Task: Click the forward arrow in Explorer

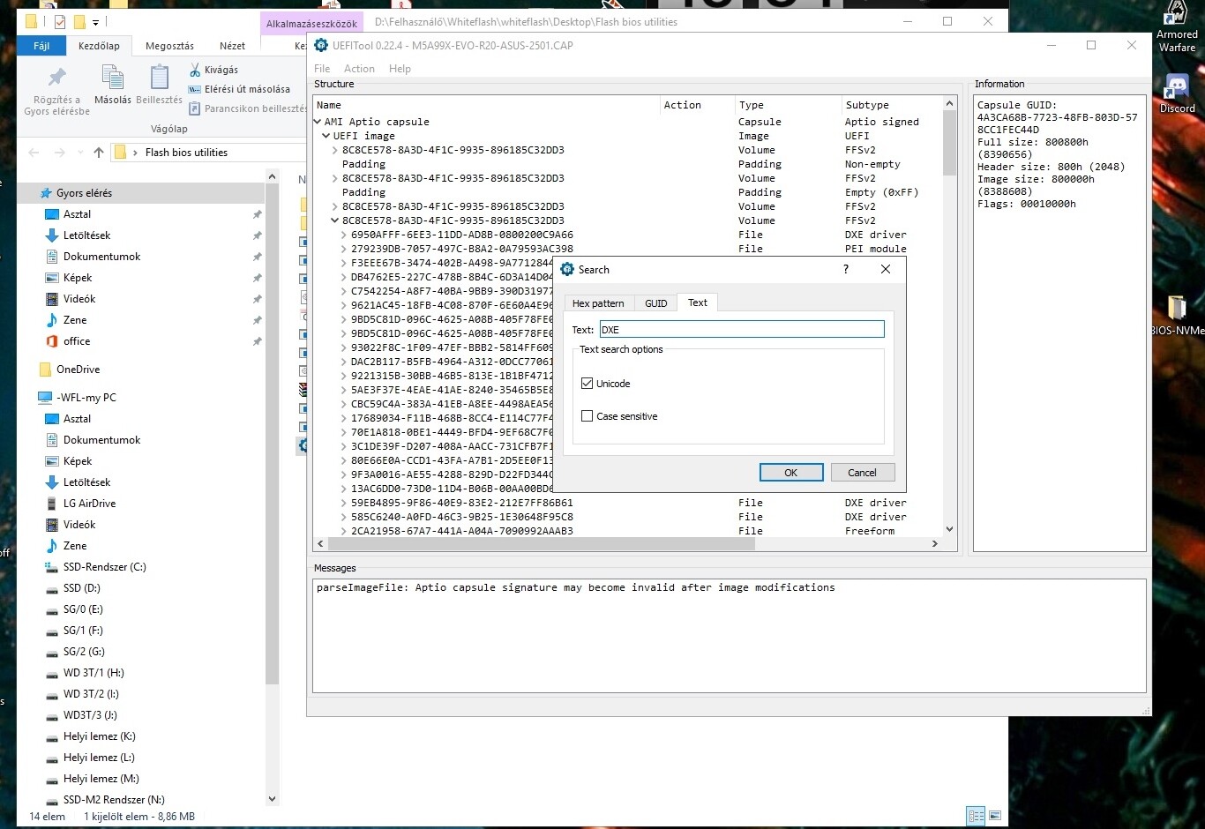Action: (x=59, y=153)
